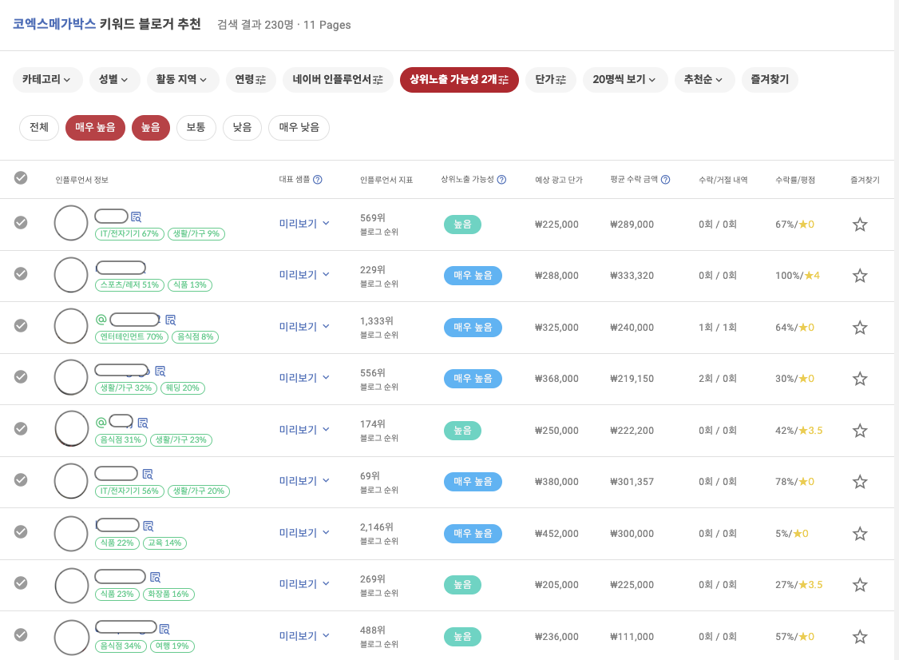This screenshot has height=660, width=899.
Task: Toggle checkbox for the 1,333위 row
Action: click(x=21, y=325)
